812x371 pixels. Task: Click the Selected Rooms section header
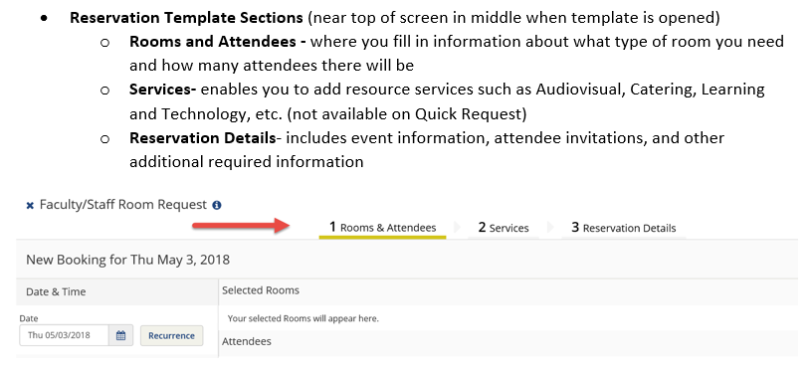[x=261, y=290]
